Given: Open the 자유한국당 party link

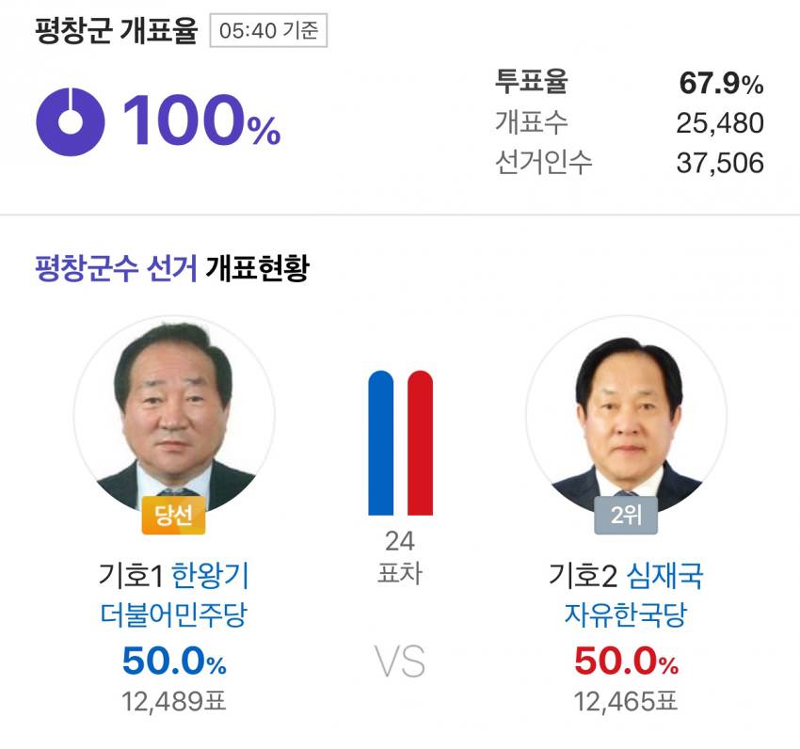Looking at the screenshot, I should point(626,615).
